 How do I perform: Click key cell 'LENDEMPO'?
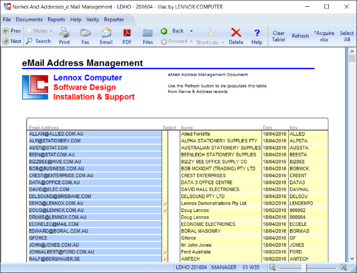(308, 203)
